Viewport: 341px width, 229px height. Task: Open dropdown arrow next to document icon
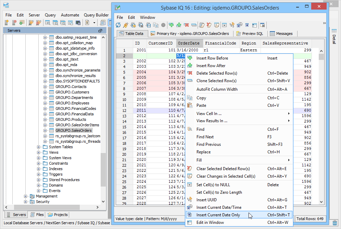94,22
